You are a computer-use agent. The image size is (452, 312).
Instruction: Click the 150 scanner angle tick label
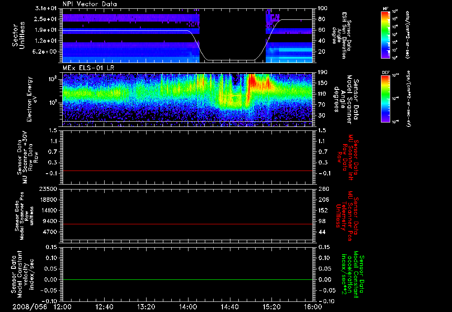pyautogui.click(x=324, y=83)
